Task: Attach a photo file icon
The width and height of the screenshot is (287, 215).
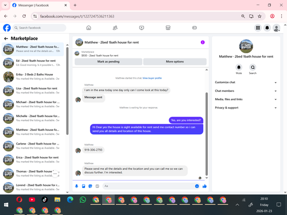Action: pyautogui.click(x=83, y=186)
